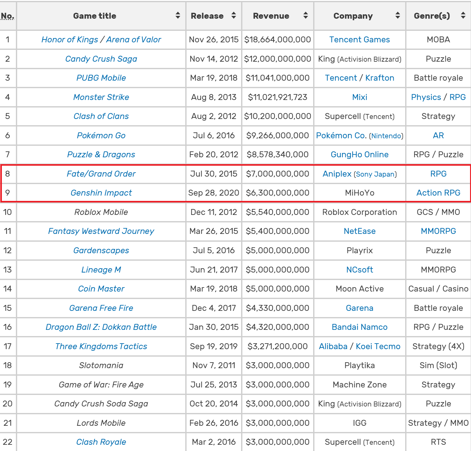
Task: Open the Fantasy Westward Journey link
Action: (101, 231)
